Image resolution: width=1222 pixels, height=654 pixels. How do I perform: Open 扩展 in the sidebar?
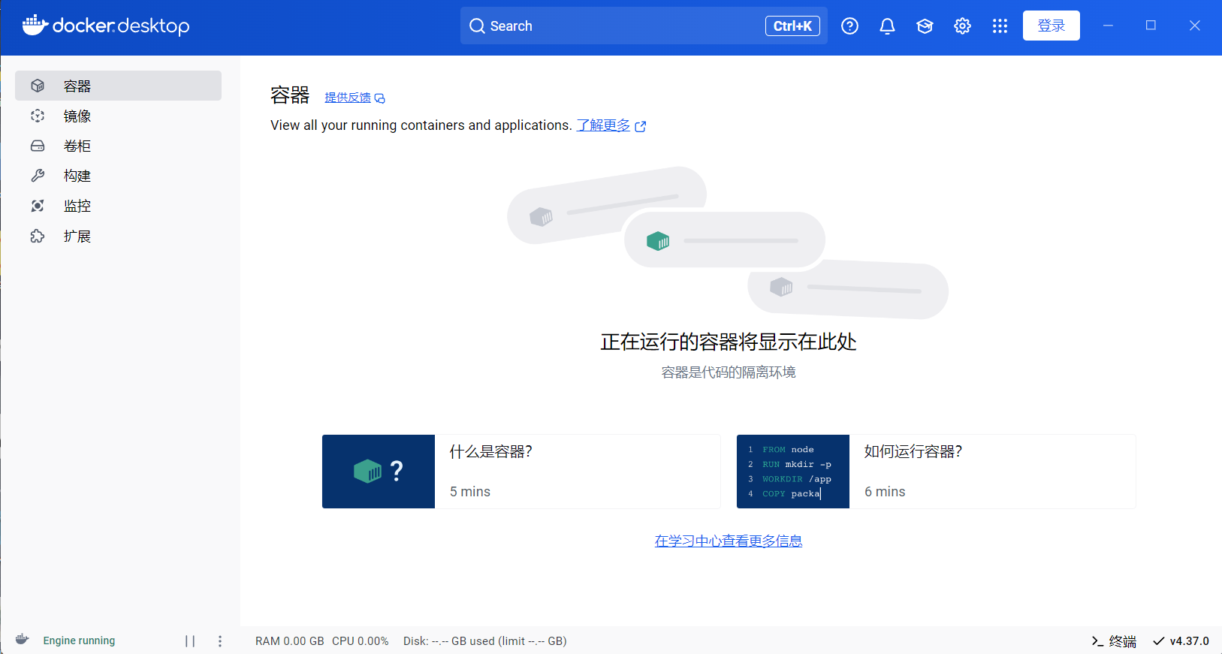click(x=77, y=237)
